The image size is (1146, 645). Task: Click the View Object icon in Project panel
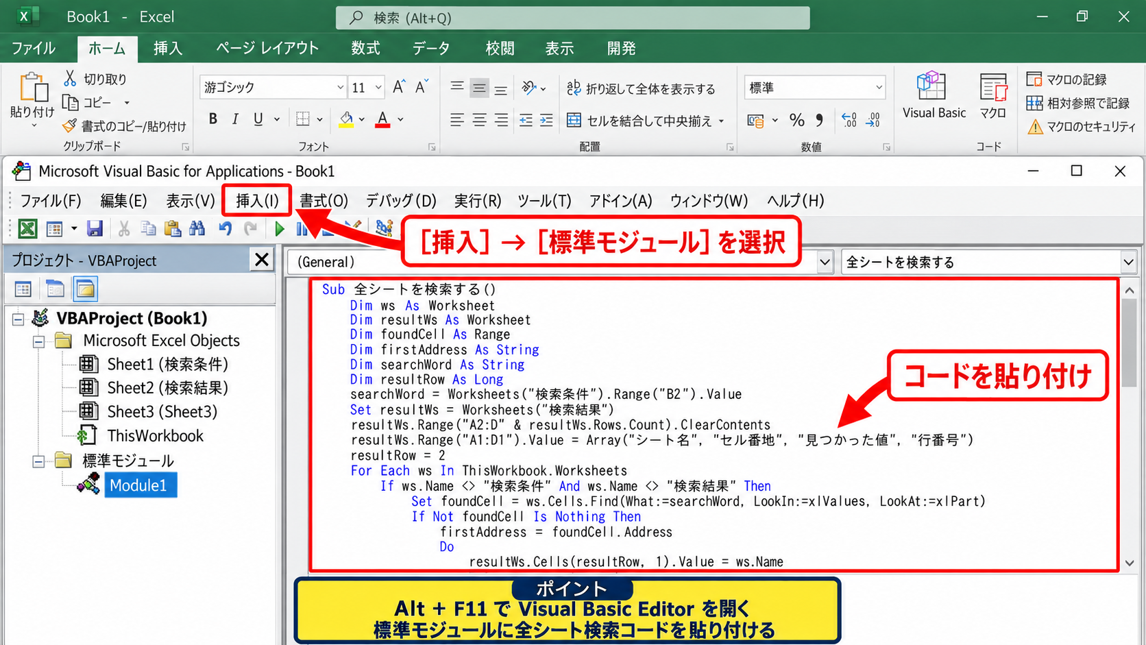click(55, 289)
